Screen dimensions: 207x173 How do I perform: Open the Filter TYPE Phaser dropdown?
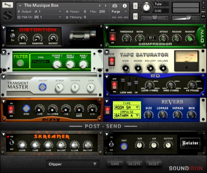[x=41, y=61]
